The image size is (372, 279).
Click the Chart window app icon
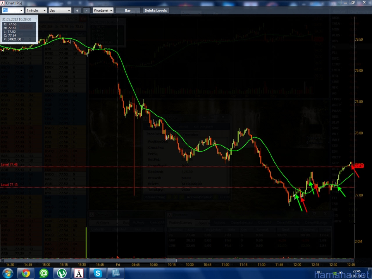[x=2, y=3]
